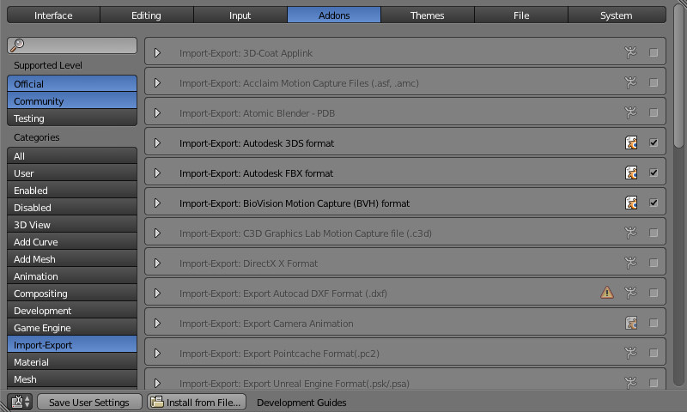This screenshot has height=412, width=687.
Task: Click the addon search field
Action: [72, 45]
